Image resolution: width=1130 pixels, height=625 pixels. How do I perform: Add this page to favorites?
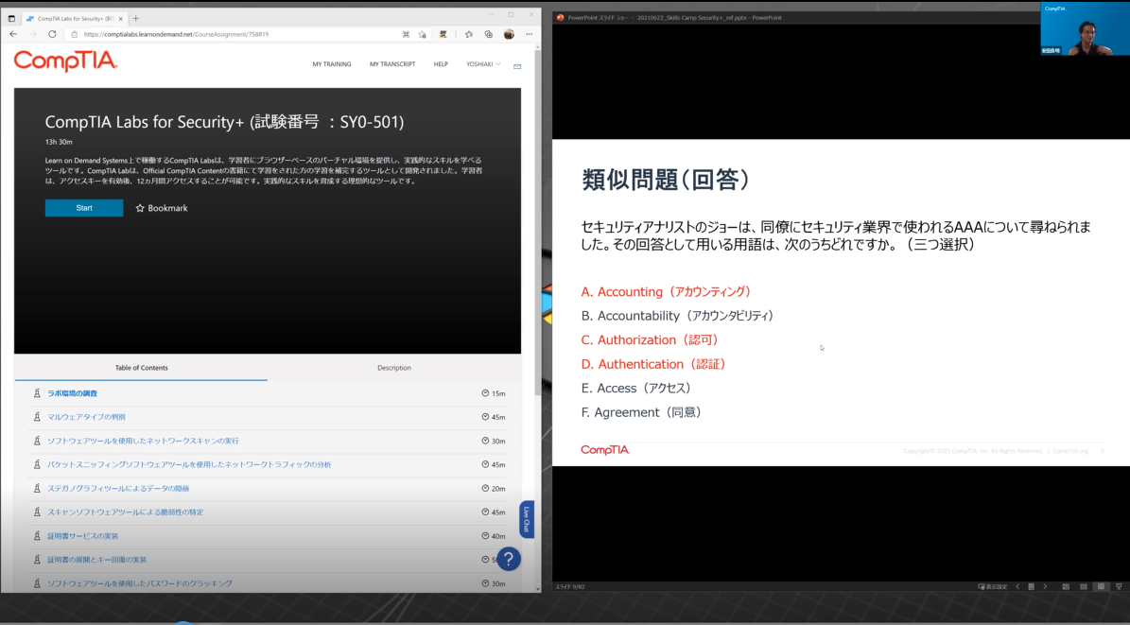pyautogui.click(x=423, y=34)
